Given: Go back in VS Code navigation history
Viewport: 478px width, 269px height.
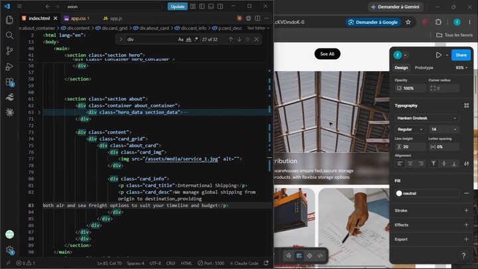Looking at the screenshot, I should click(x=48, y=7).
